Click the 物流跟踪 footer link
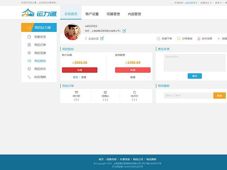 pyautogui.click(x=151, y=159)
